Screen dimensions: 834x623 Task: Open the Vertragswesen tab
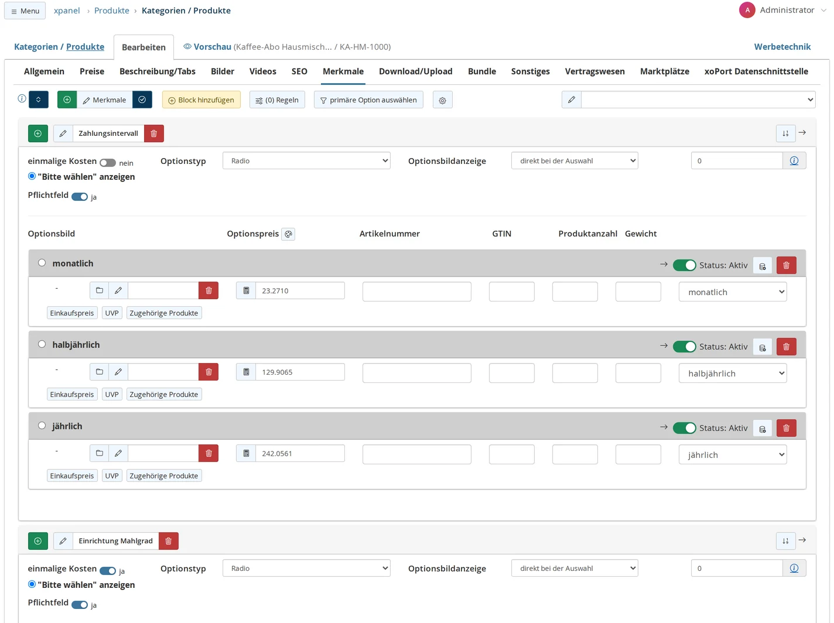[595, 71]
